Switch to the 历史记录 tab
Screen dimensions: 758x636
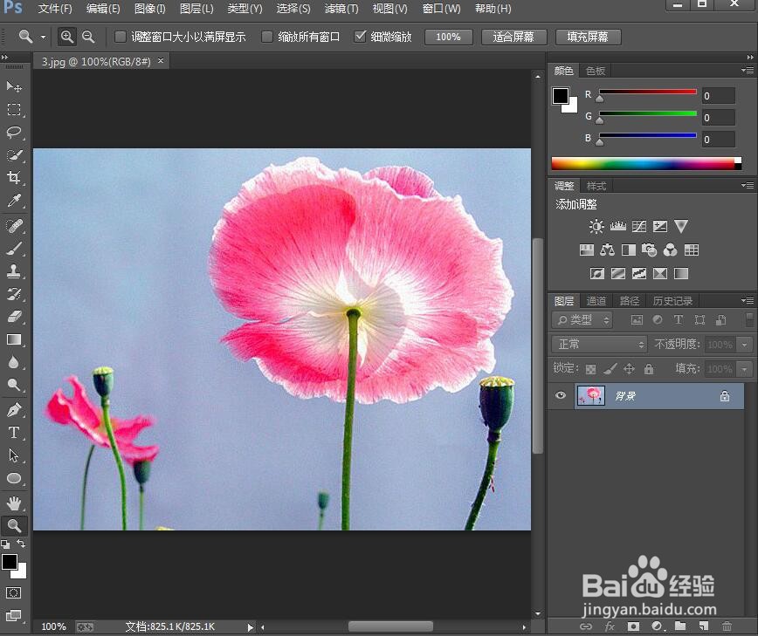(672, 301)
